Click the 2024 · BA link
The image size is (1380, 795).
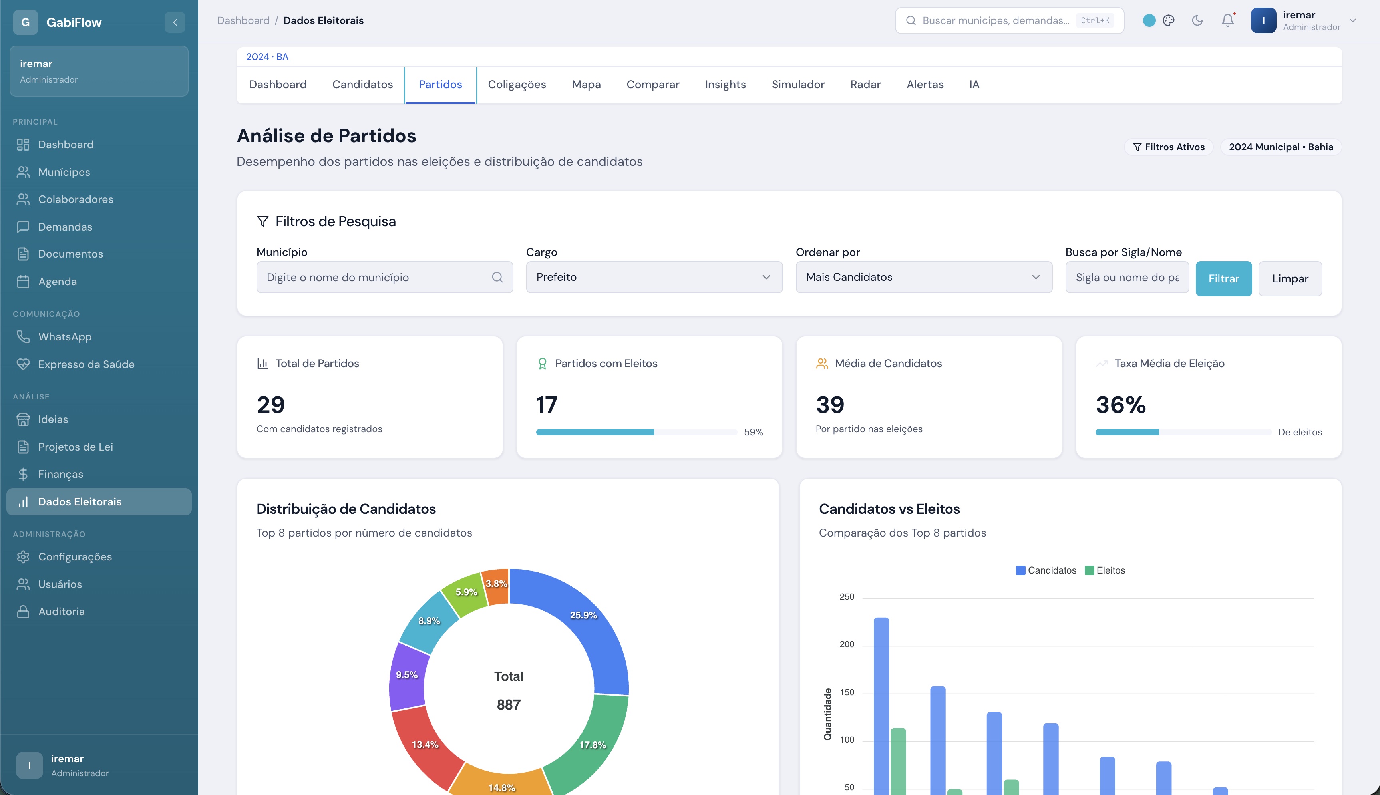pos(267,57)
